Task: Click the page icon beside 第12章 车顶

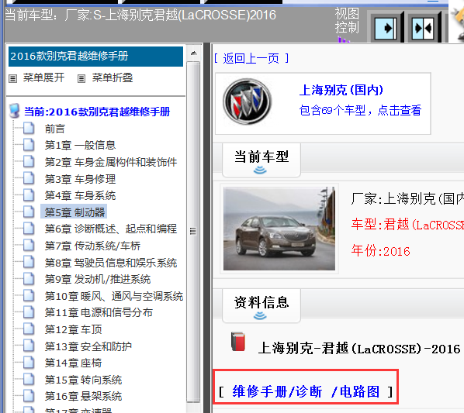Action: click(29, 329)
